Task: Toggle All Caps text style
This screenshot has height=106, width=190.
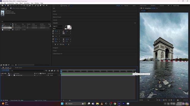Action: [61, 44]
